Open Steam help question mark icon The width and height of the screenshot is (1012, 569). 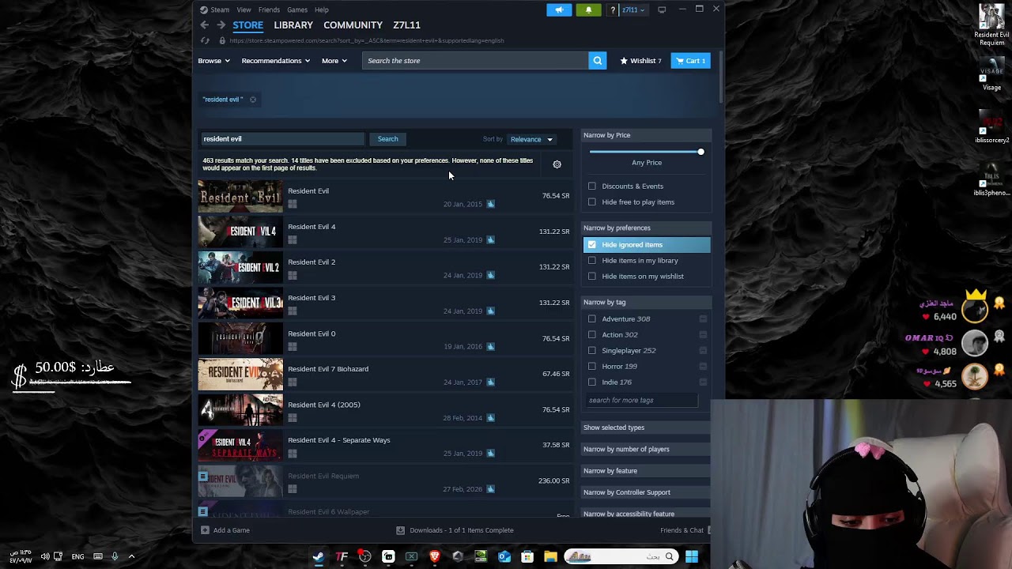(x=614, y=9)
